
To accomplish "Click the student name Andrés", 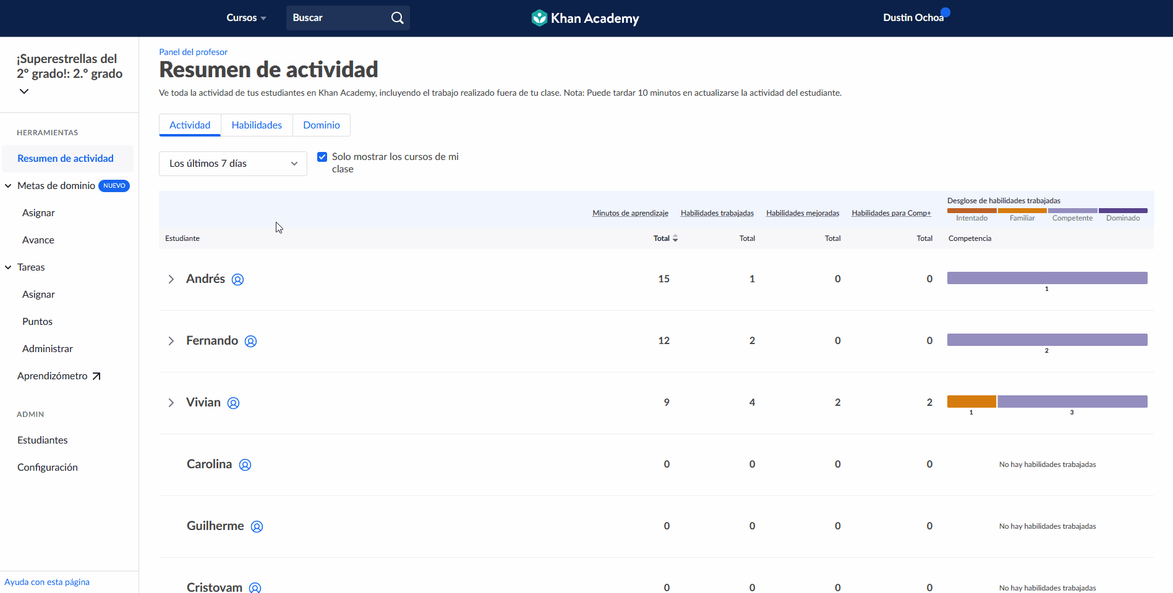I will pos(205,279).
